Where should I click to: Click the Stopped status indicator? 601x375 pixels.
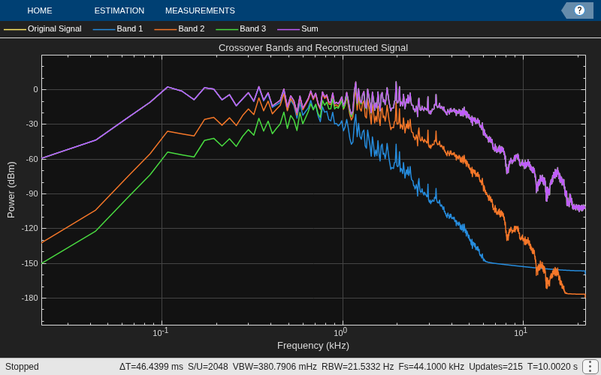click(22, 367)
